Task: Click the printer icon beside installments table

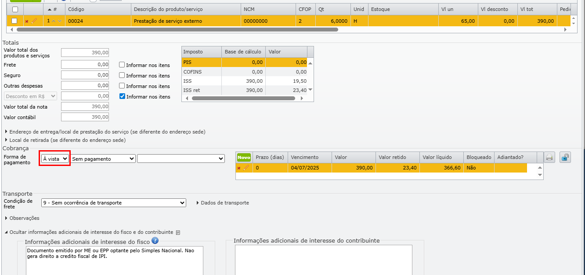Action: pyautogui.click(x=549, y=158)
